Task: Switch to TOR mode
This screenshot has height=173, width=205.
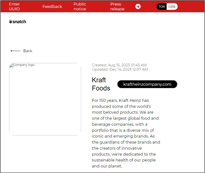Action: click(x=162, y=7)
